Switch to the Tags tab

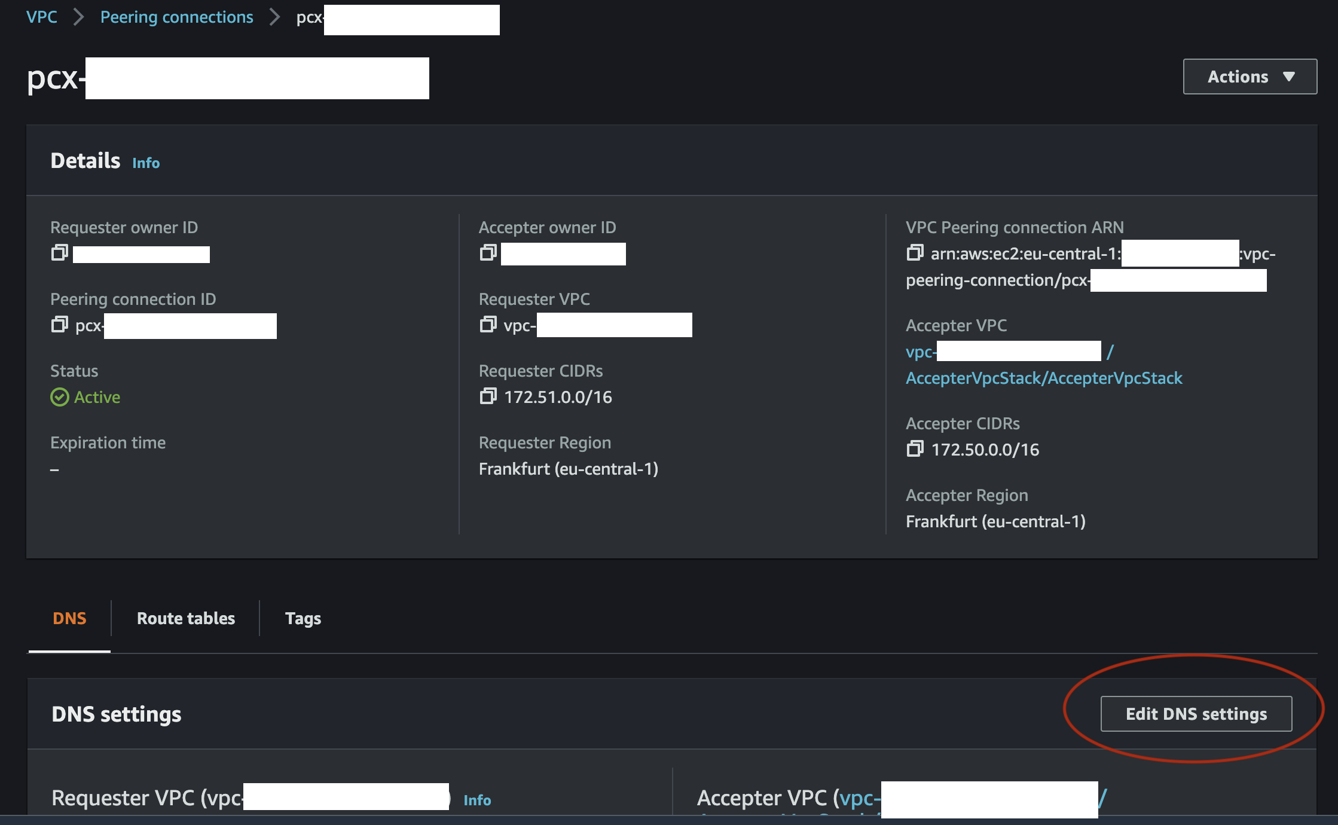[303, 618]
